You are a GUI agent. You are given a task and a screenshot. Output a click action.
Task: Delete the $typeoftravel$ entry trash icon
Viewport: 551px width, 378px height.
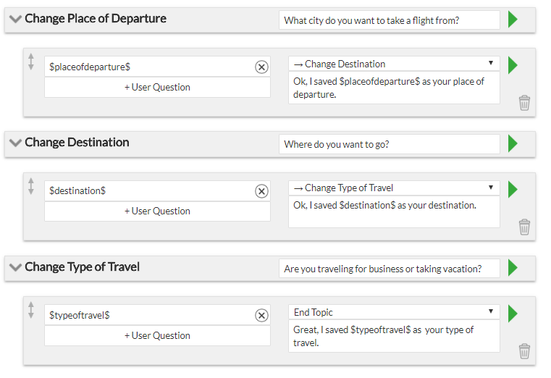coord(524,351)
